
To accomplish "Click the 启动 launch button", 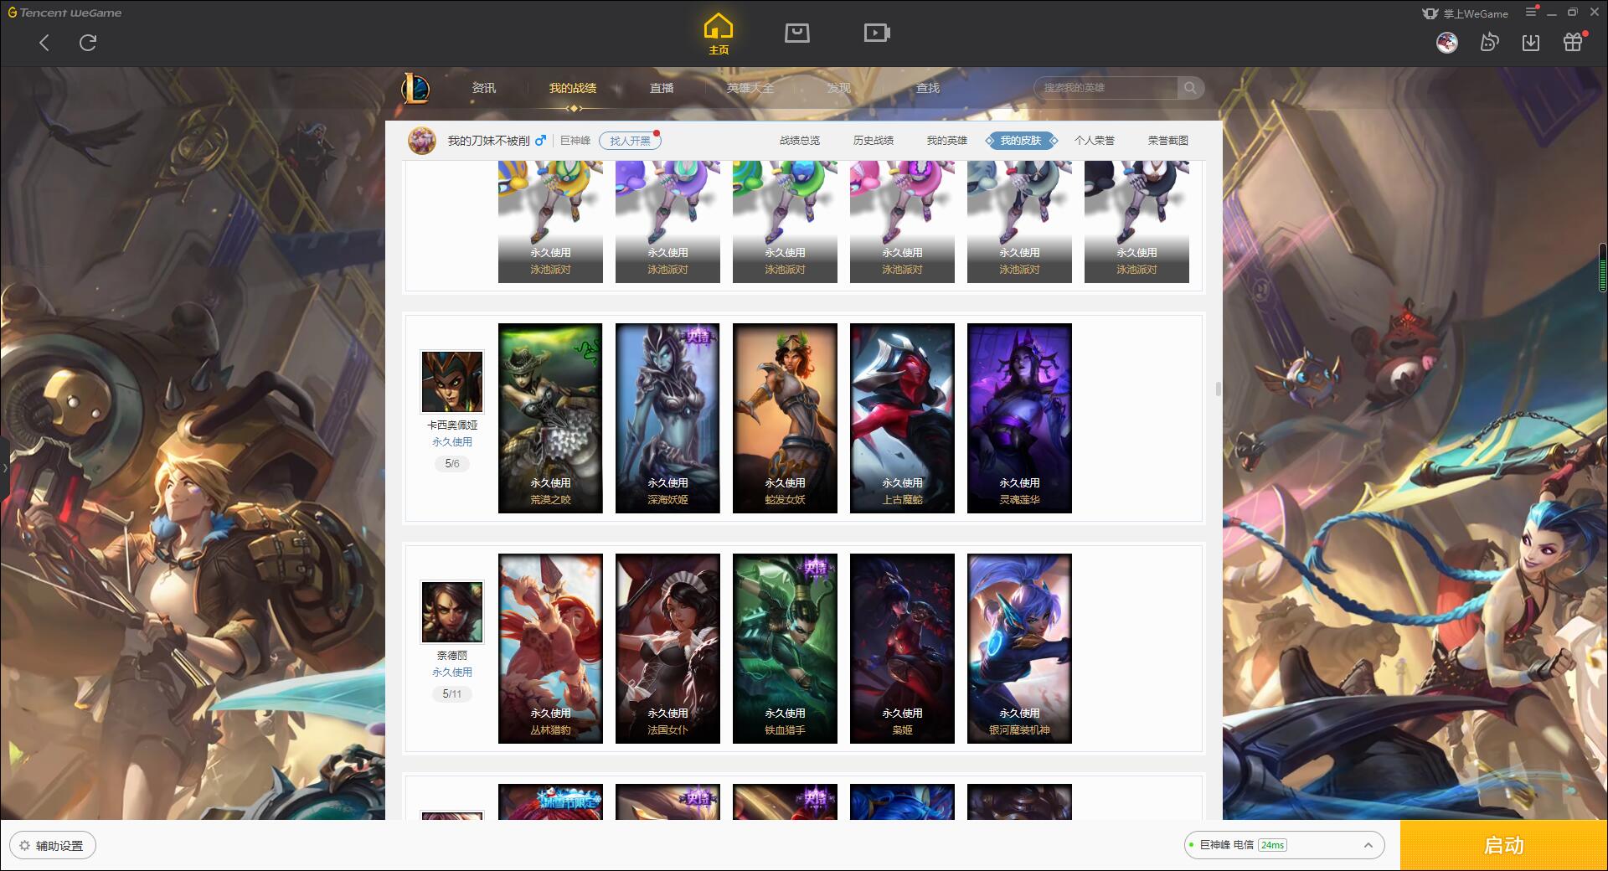I will [1504, 845].
